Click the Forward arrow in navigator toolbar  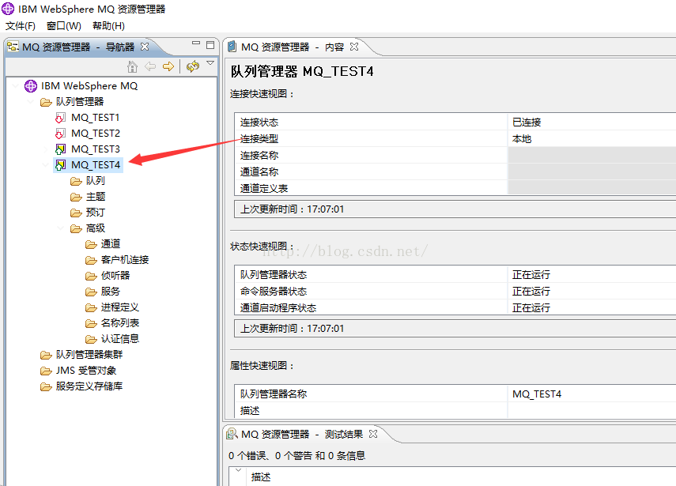(x=168, y=66)
